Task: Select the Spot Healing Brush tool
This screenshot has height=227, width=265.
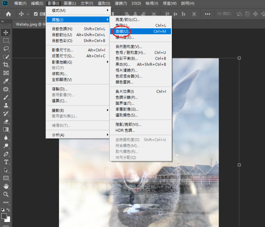Action: tap(6, 89)
